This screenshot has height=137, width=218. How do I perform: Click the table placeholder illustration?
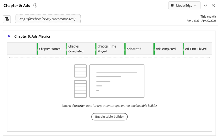[109, 81]
